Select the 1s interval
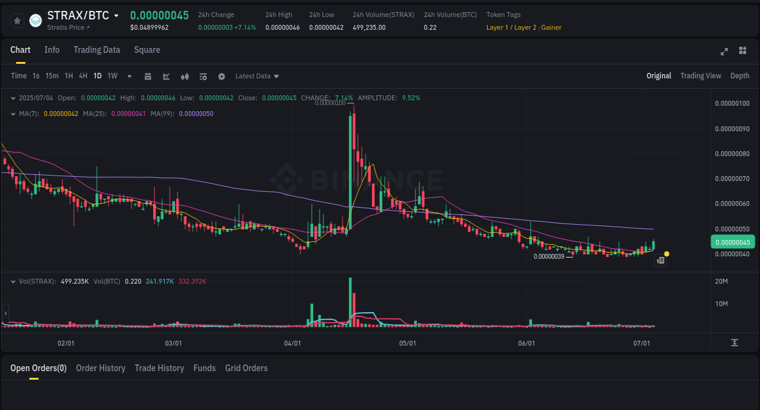This screenshot has height=410, width=760. (x=36, y=76)
